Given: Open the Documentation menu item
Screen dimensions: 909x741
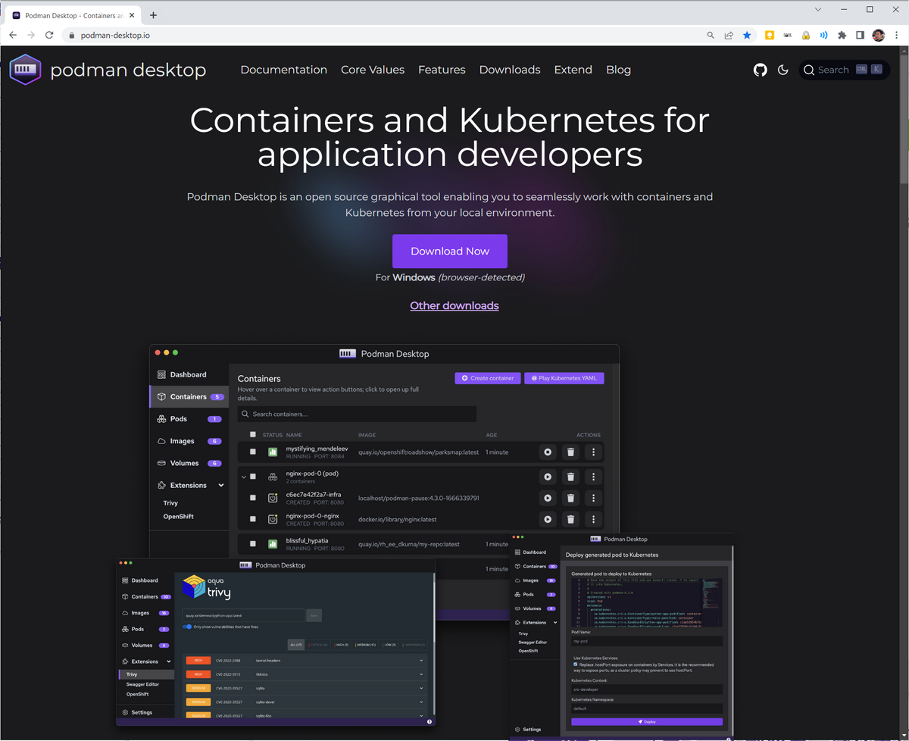Looking at the screenshot, I should pyautogui.click(x=283, y=70).
